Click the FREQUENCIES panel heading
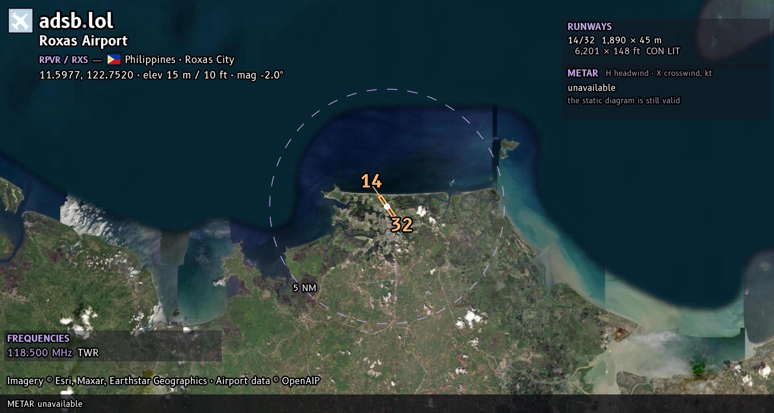774x413 pixels. (x=38, y=339)
